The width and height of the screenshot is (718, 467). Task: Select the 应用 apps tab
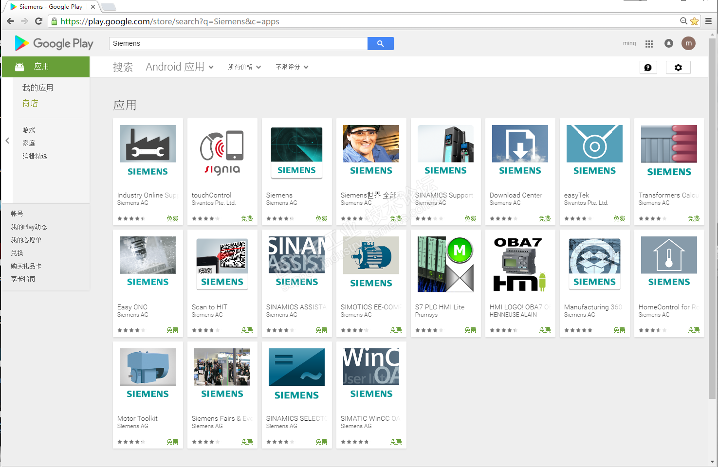point(46,67)
